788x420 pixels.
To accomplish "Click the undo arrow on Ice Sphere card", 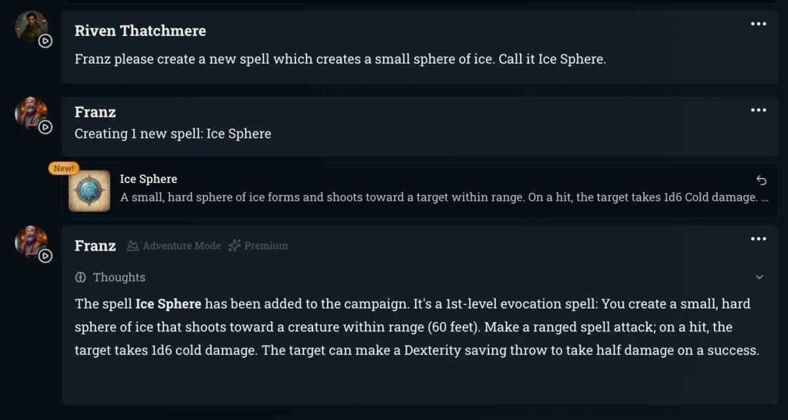I will pyautogui.click(x=761, y=180).
